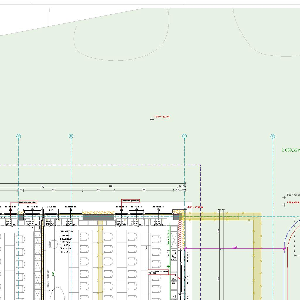The width and height of the screenshot is (300, 300).
Task: Click the vertical 219 dimension text
Action: click(219, 231)
